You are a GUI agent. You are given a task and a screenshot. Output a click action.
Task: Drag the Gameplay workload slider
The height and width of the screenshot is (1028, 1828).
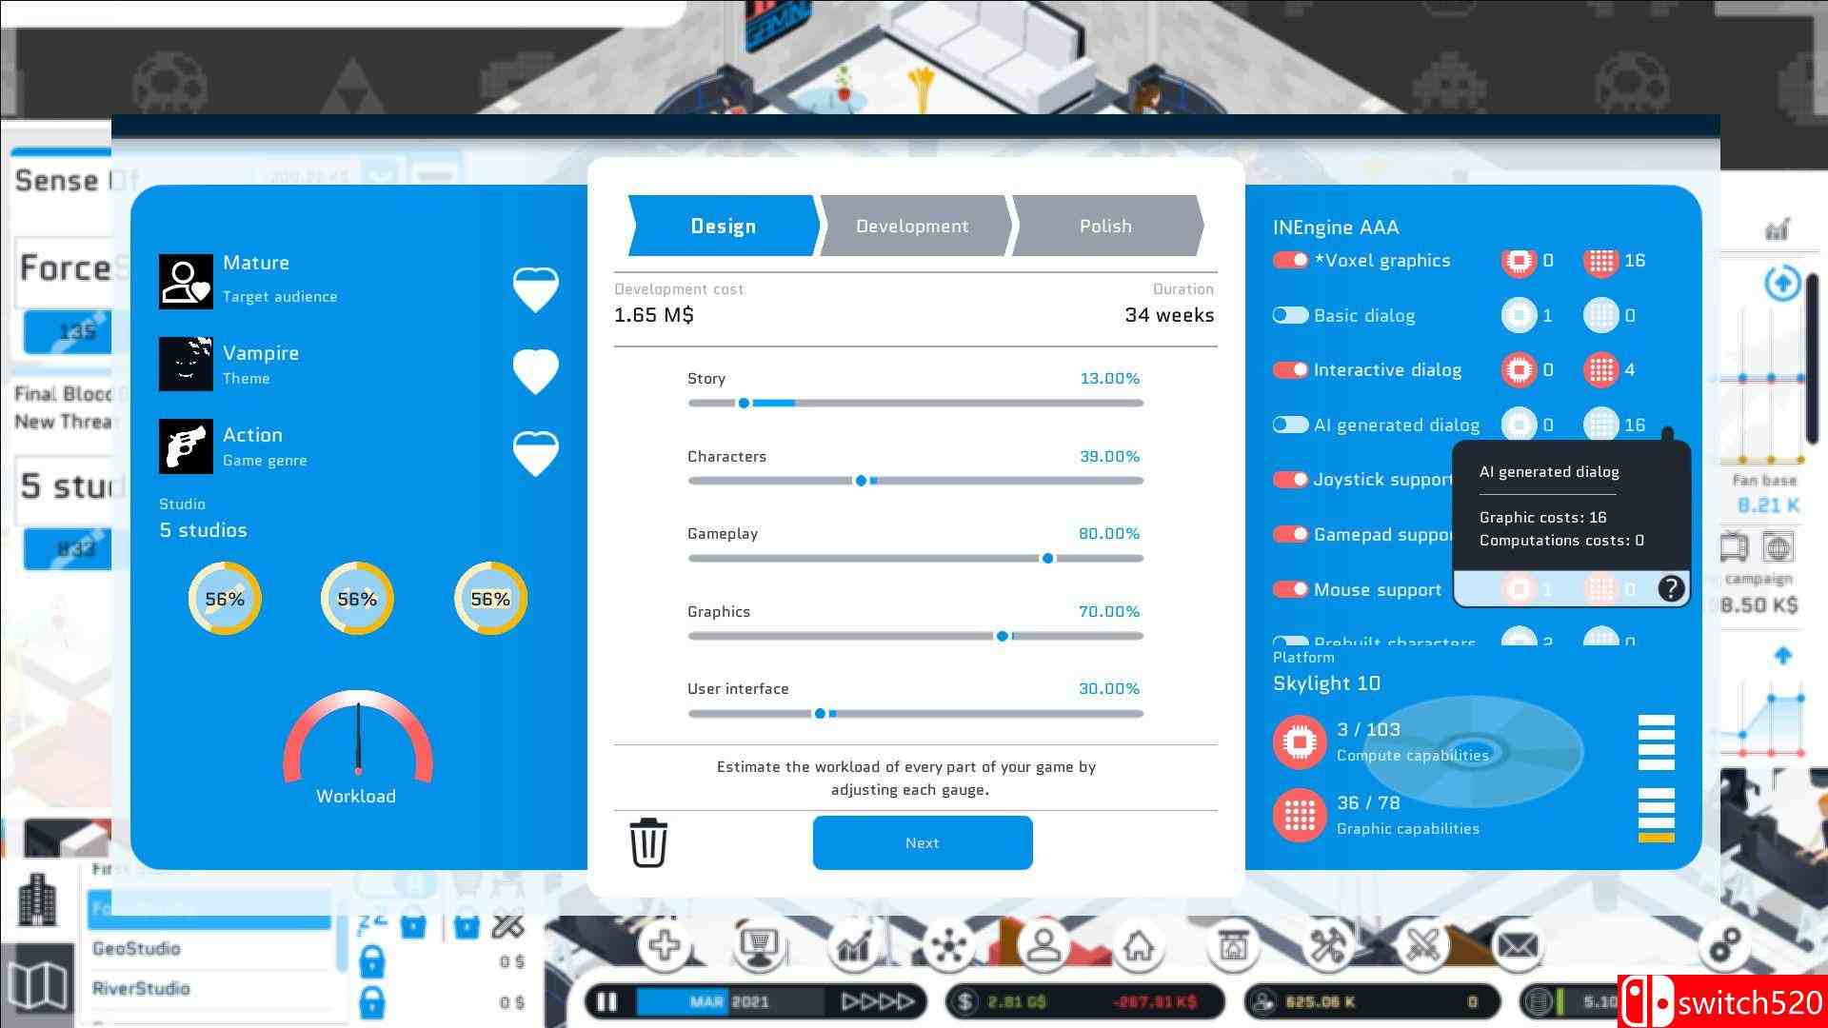point(1048,557)
